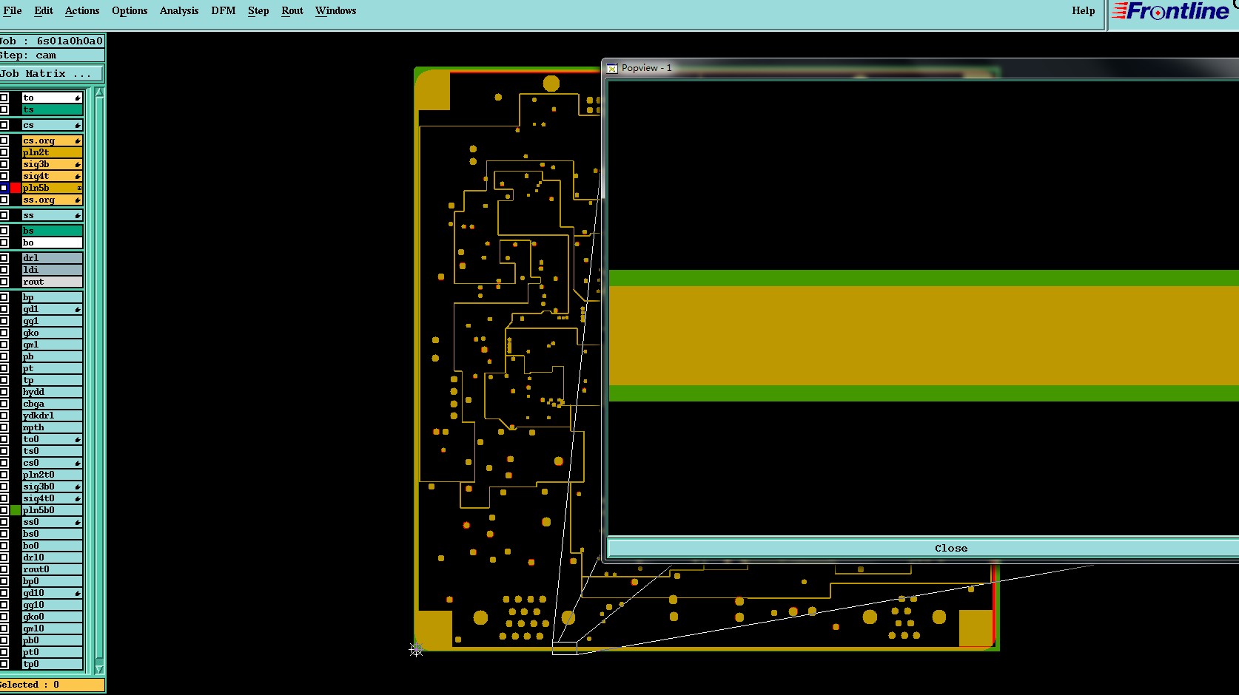Open the Options menu
This screenshot has width=1239, height=695.
130,10
